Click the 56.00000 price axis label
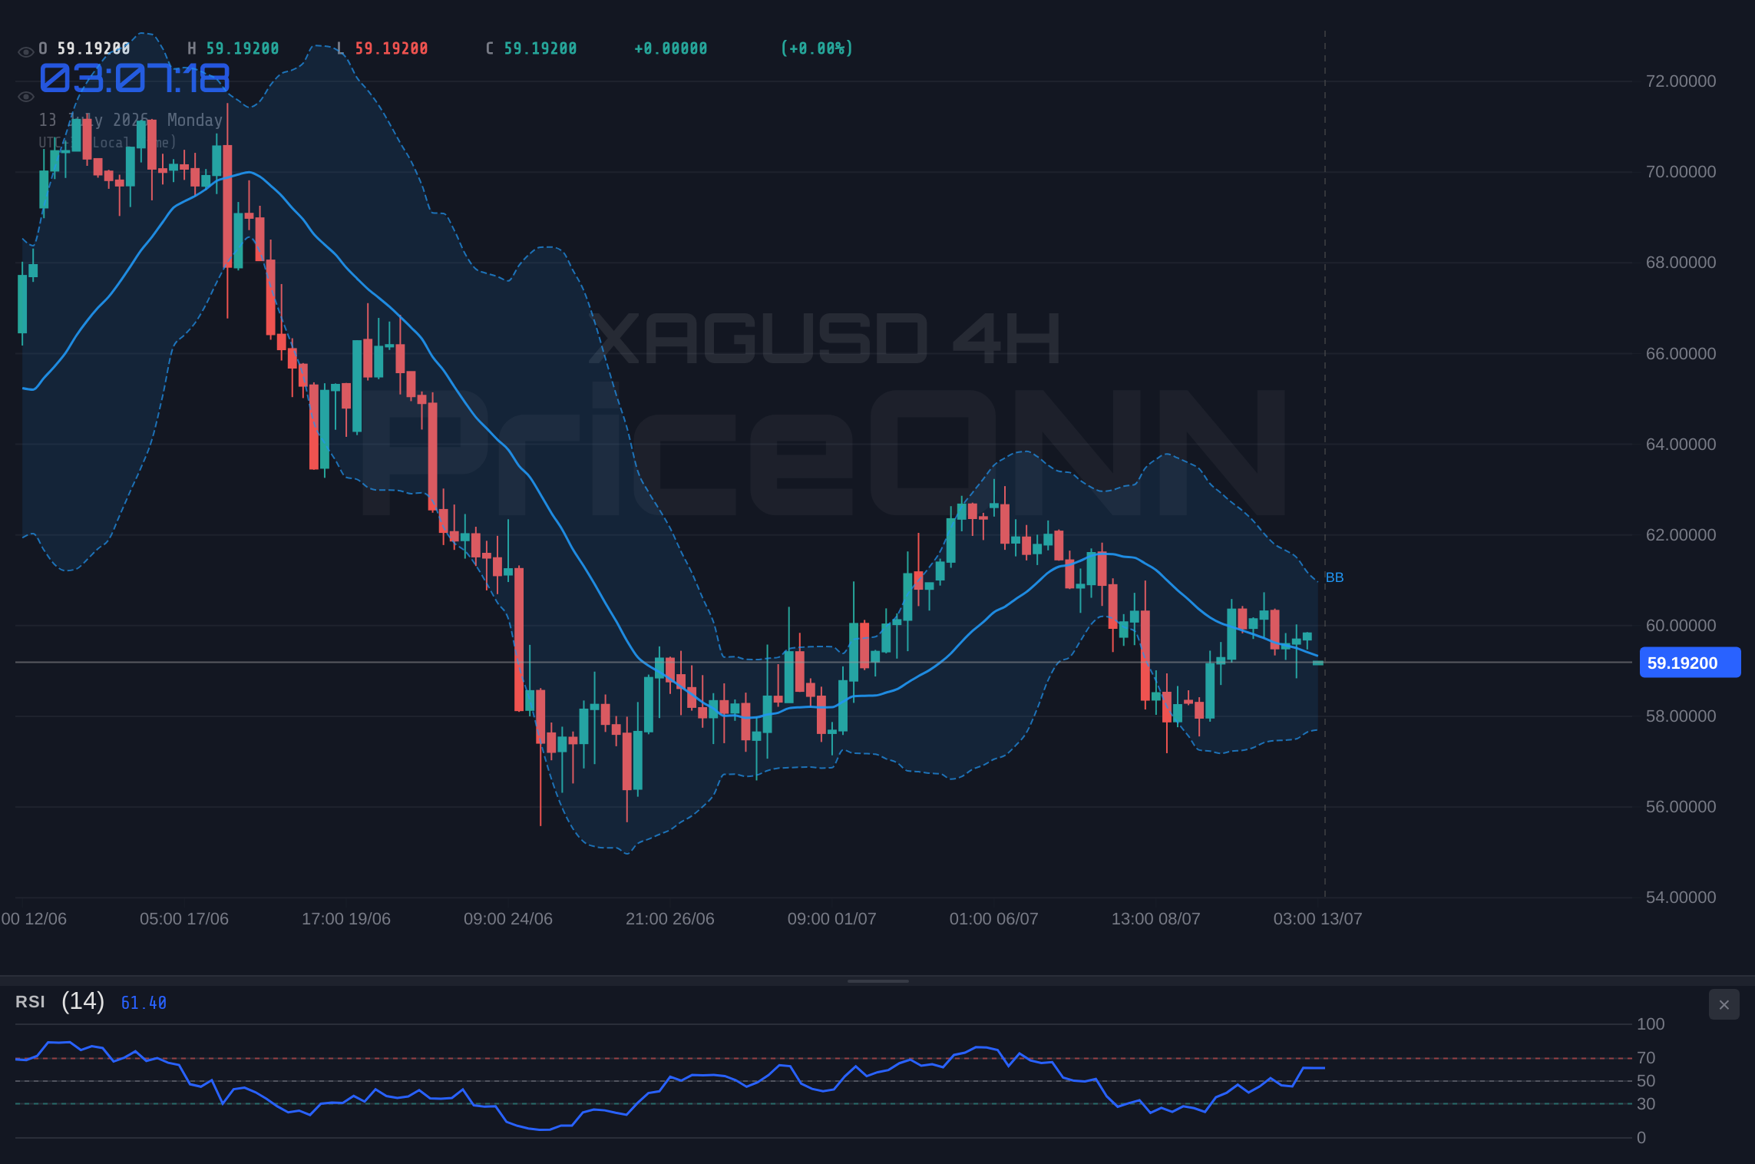This screenshot has height=1164, width=1755. [1681, 807]
